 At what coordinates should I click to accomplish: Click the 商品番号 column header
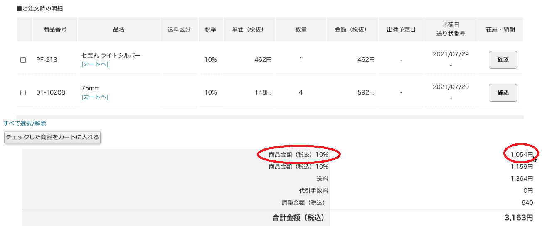(x=55, y=29)
